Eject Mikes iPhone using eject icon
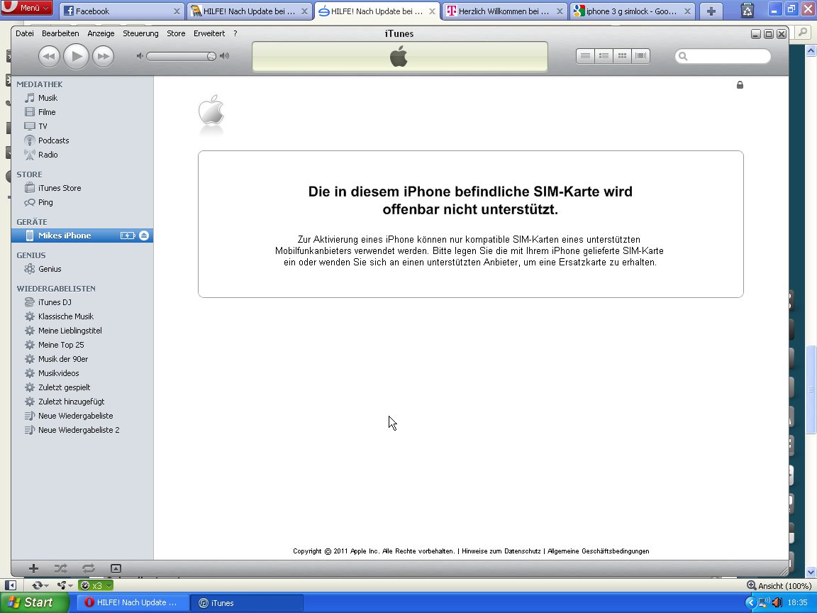 [x=144, y=236]
